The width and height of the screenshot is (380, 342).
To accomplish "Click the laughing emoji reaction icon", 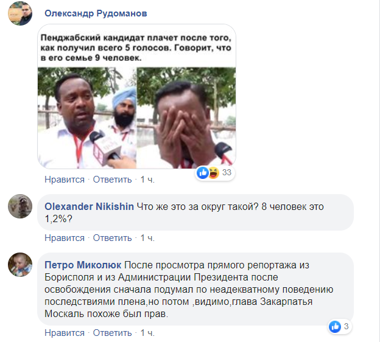I will (x=214, y=173).
